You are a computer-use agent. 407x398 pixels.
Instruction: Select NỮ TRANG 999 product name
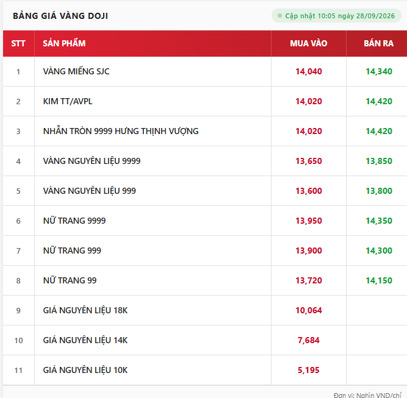coord(72,251)
